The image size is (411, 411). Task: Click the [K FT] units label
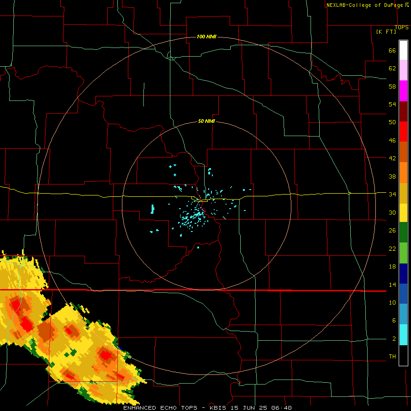pyautogui.click(x=386, y=32)
